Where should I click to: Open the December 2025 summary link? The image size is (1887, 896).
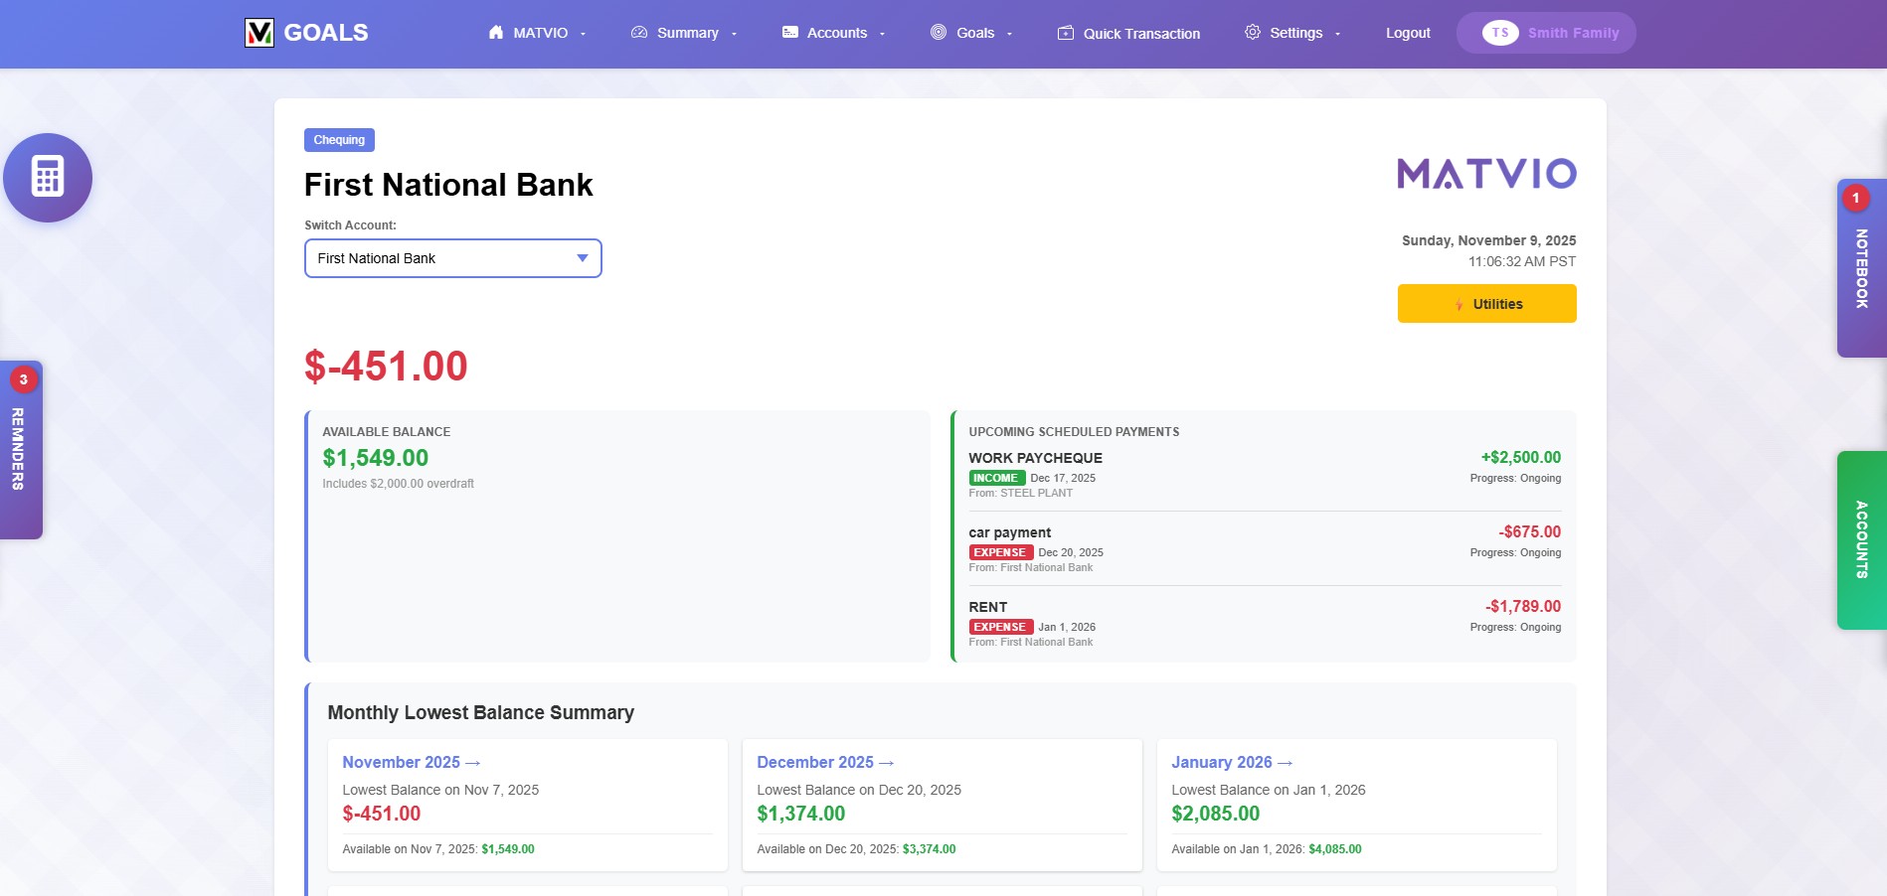tap(825, 762)
